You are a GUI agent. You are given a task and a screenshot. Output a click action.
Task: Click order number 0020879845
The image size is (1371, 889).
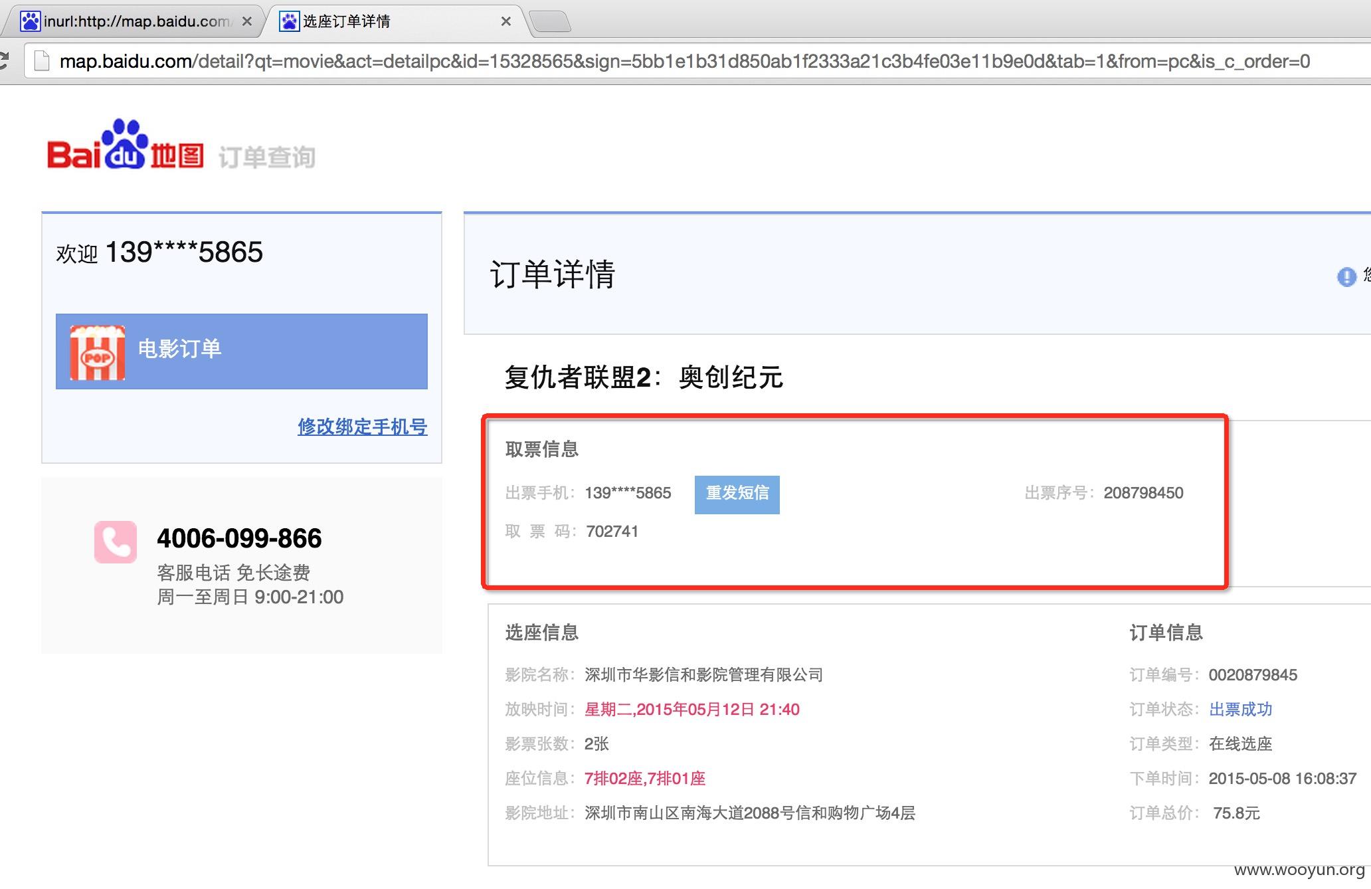click(1253, 675)
